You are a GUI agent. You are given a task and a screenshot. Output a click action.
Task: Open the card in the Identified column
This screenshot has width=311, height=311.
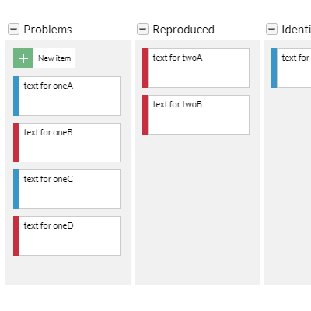[292, 68]
